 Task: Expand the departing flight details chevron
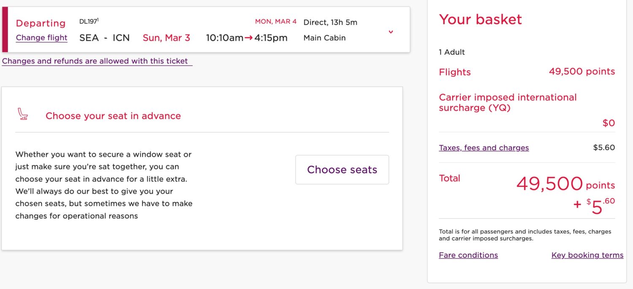(x=391, y=32)
